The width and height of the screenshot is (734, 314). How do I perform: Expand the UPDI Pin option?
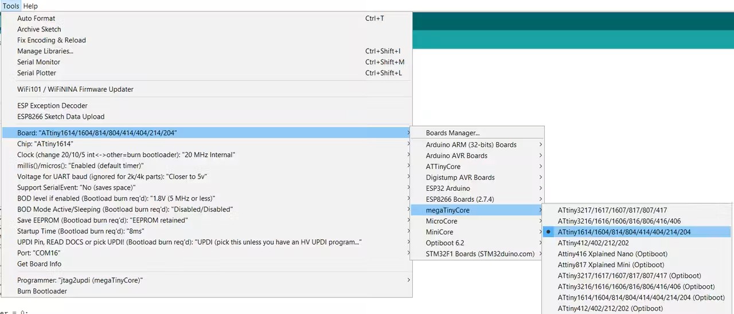coord(206,242)
